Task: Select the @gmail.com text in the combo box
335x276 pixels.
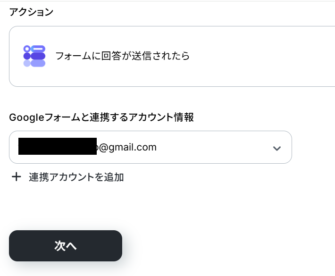Action: (x=127, y=147)
